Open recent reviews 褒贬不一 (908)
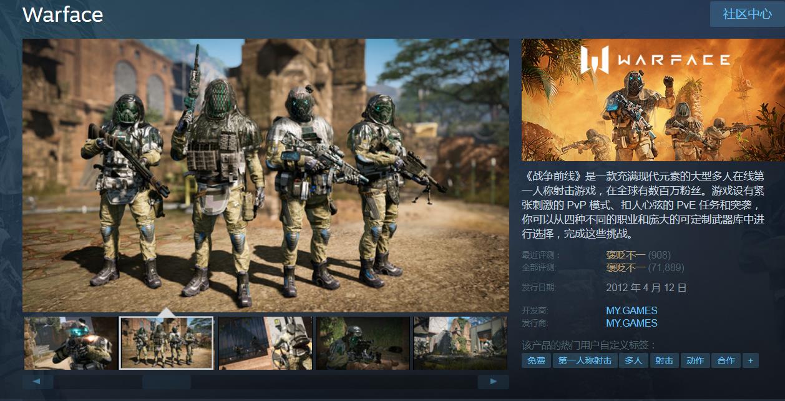Screen dimensions: 785x401 (638, 255)
